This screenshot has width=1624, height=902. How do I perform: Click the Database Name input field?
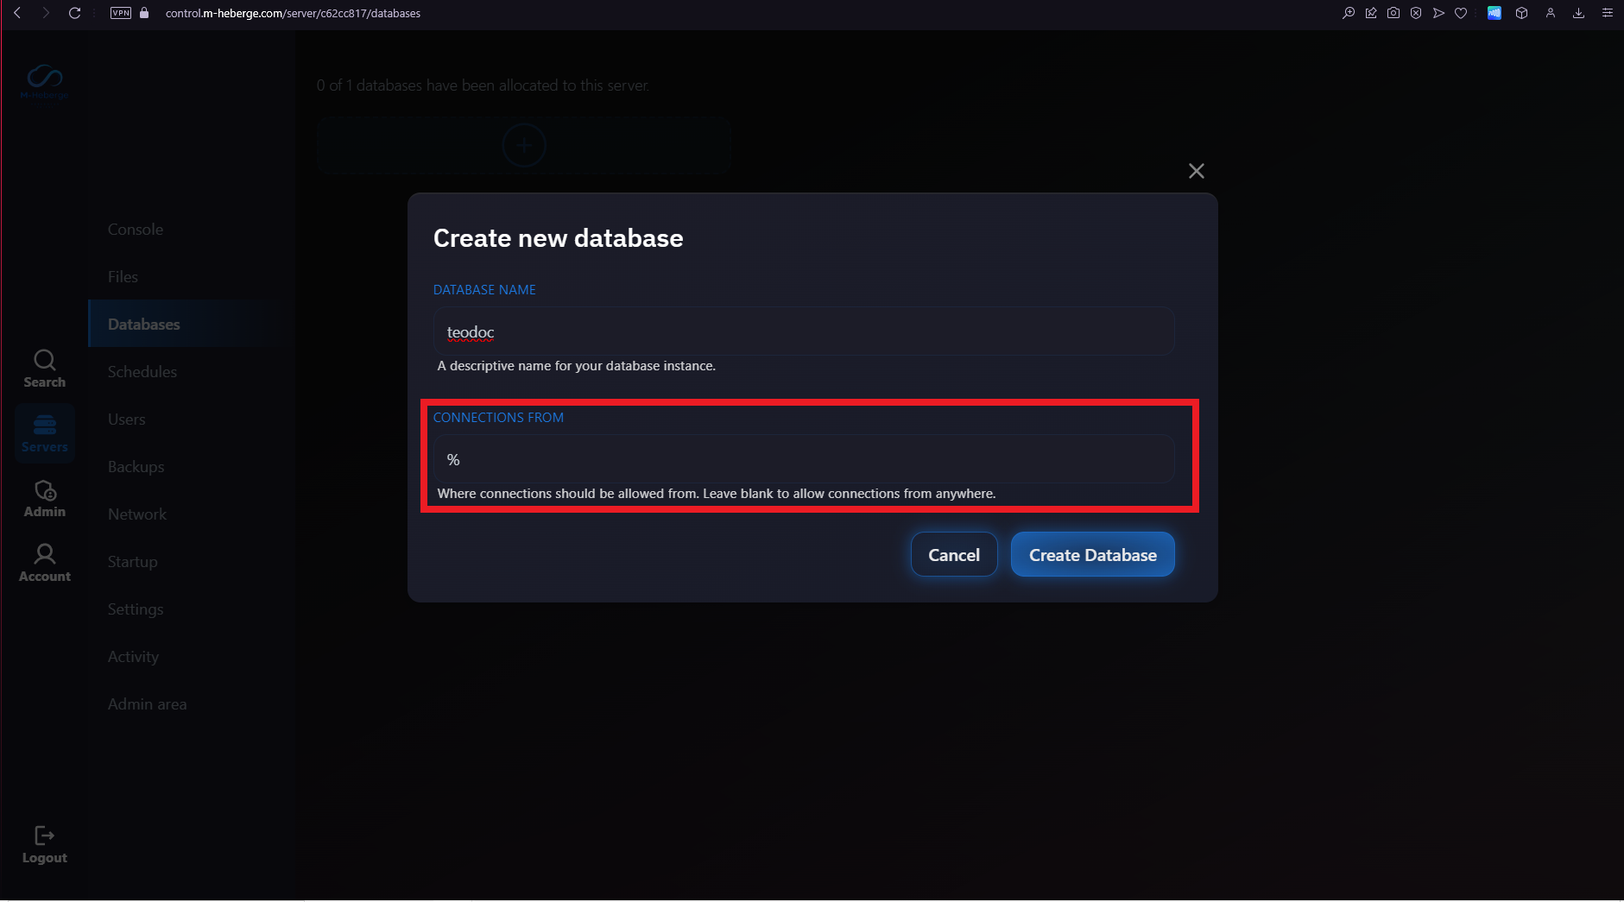pos(803,332)
